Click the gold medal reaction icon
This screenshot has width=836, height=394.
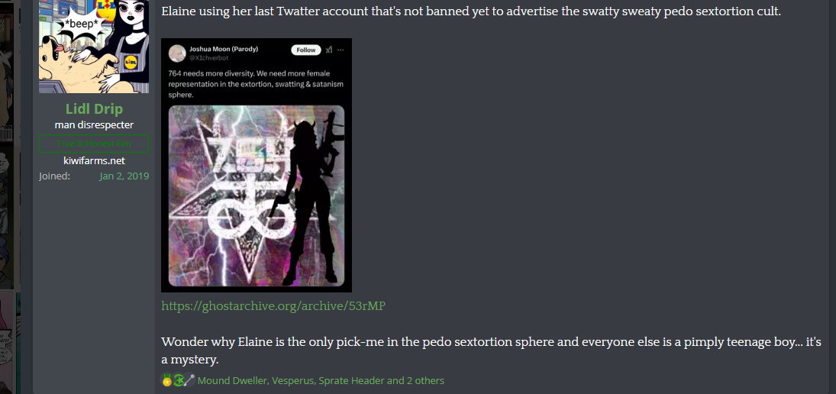point(167,381)
